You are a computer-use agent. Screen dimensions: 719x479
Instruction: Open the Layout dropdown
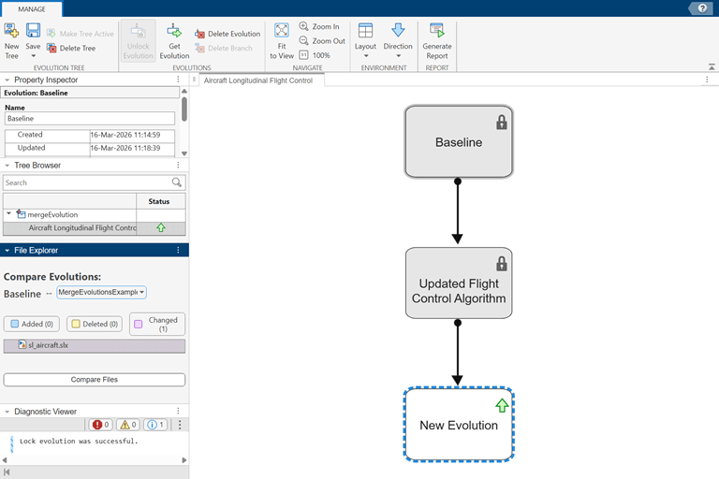(x=365, y=41)
